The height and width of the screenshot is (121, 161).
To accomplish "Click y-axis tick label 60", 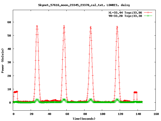I will click(x=9, y=22).
